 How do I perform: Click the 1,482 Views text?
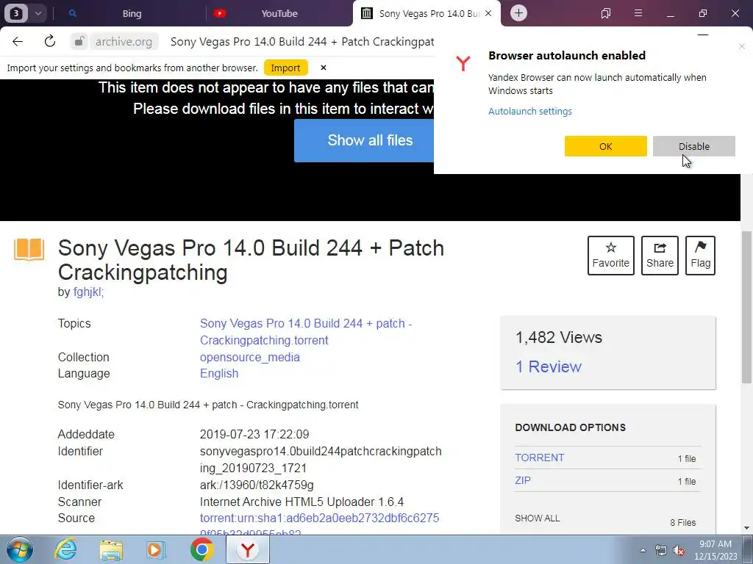click(x=559, y=337)
